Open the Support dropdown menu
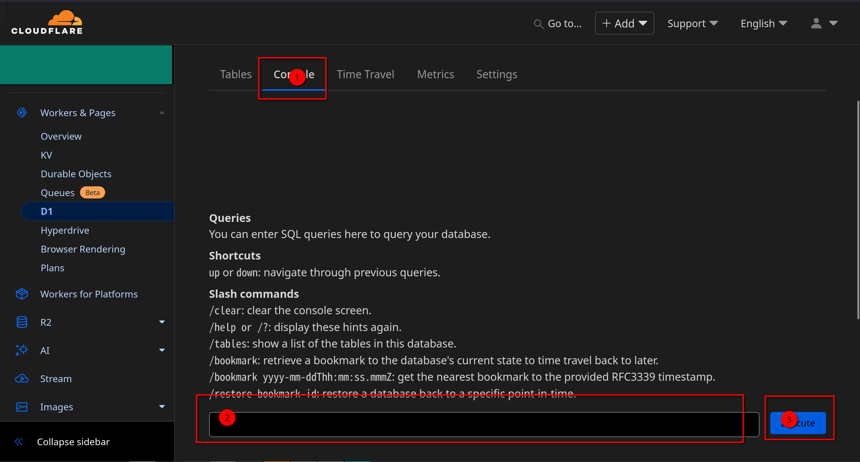Image resolution: width=860 pixels, height=462 pixels. click(x=693, y=24)
